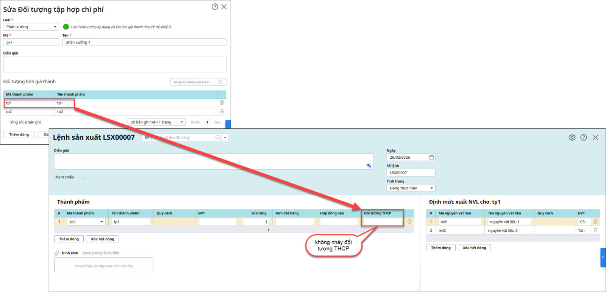Click the ĐVT field in the Thành phẩm row
The image size is (606, 292).
[217, 222]
